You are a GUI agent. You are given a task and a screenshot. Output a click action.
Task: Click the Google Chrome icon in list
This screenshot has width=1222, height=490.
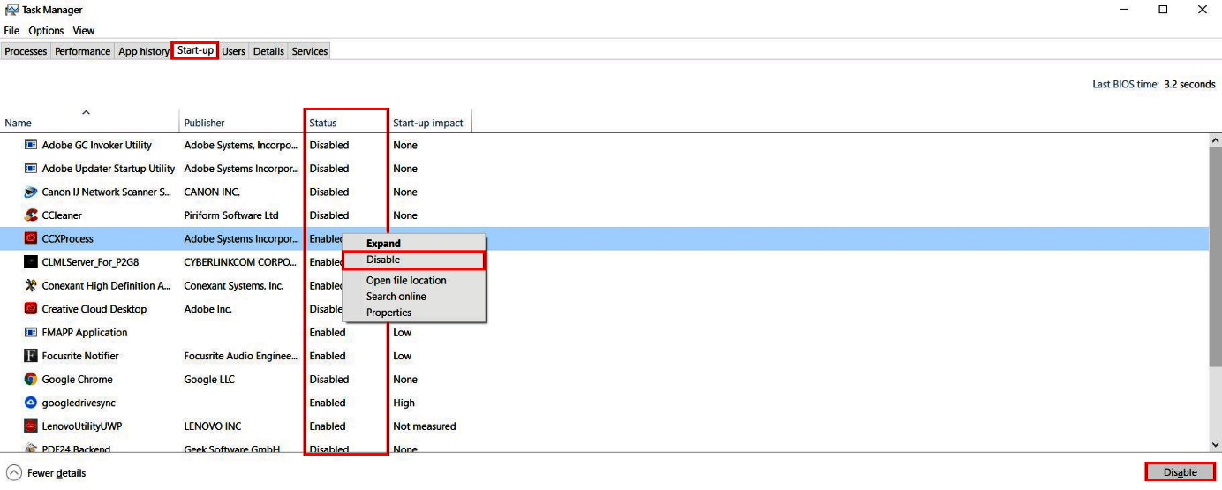click(31, 380)
